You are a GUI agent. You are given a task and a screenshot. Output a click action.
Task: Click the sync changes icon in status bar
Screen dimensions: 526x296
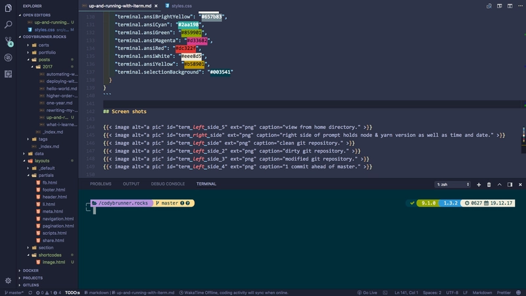tap(30, 293)
